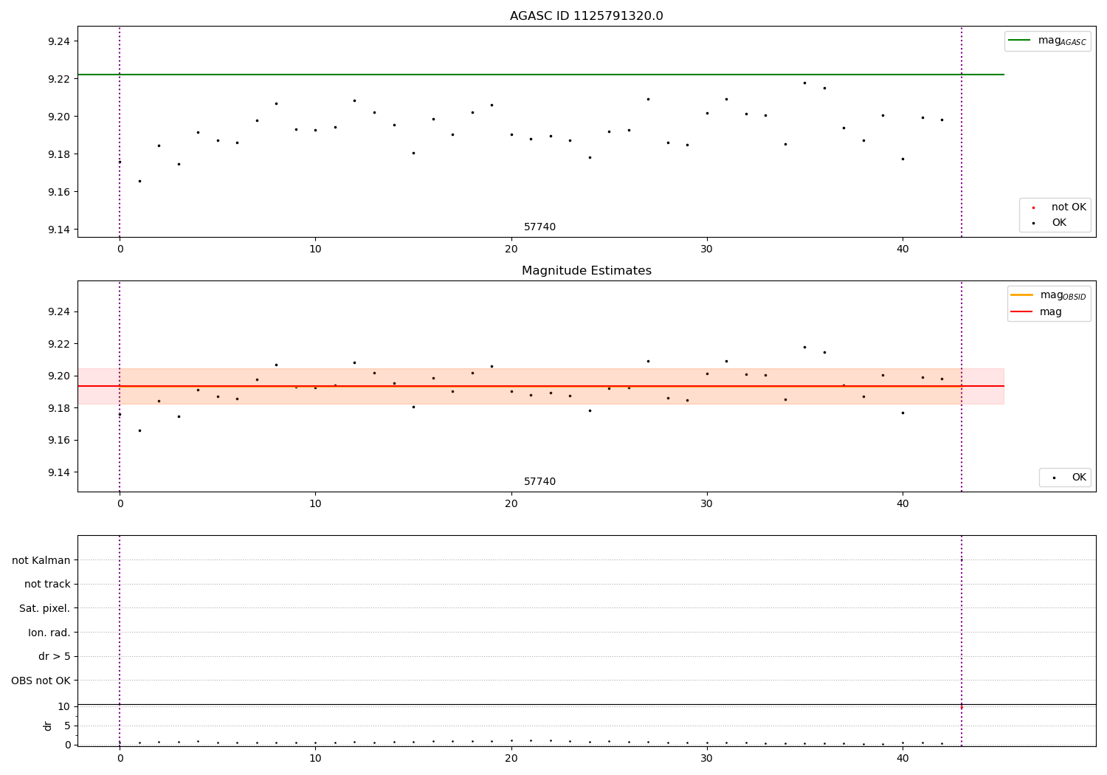This screenshot has height=775, width=1107.
Task: Click the x-axis tick 10 in middle plot
Action: 315,504
